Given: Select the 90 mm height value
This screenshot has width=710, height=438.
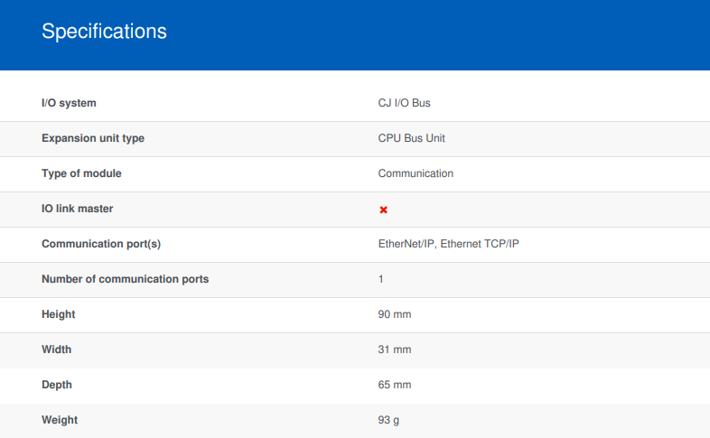Looking at the screenshot, I should [395, 314].
